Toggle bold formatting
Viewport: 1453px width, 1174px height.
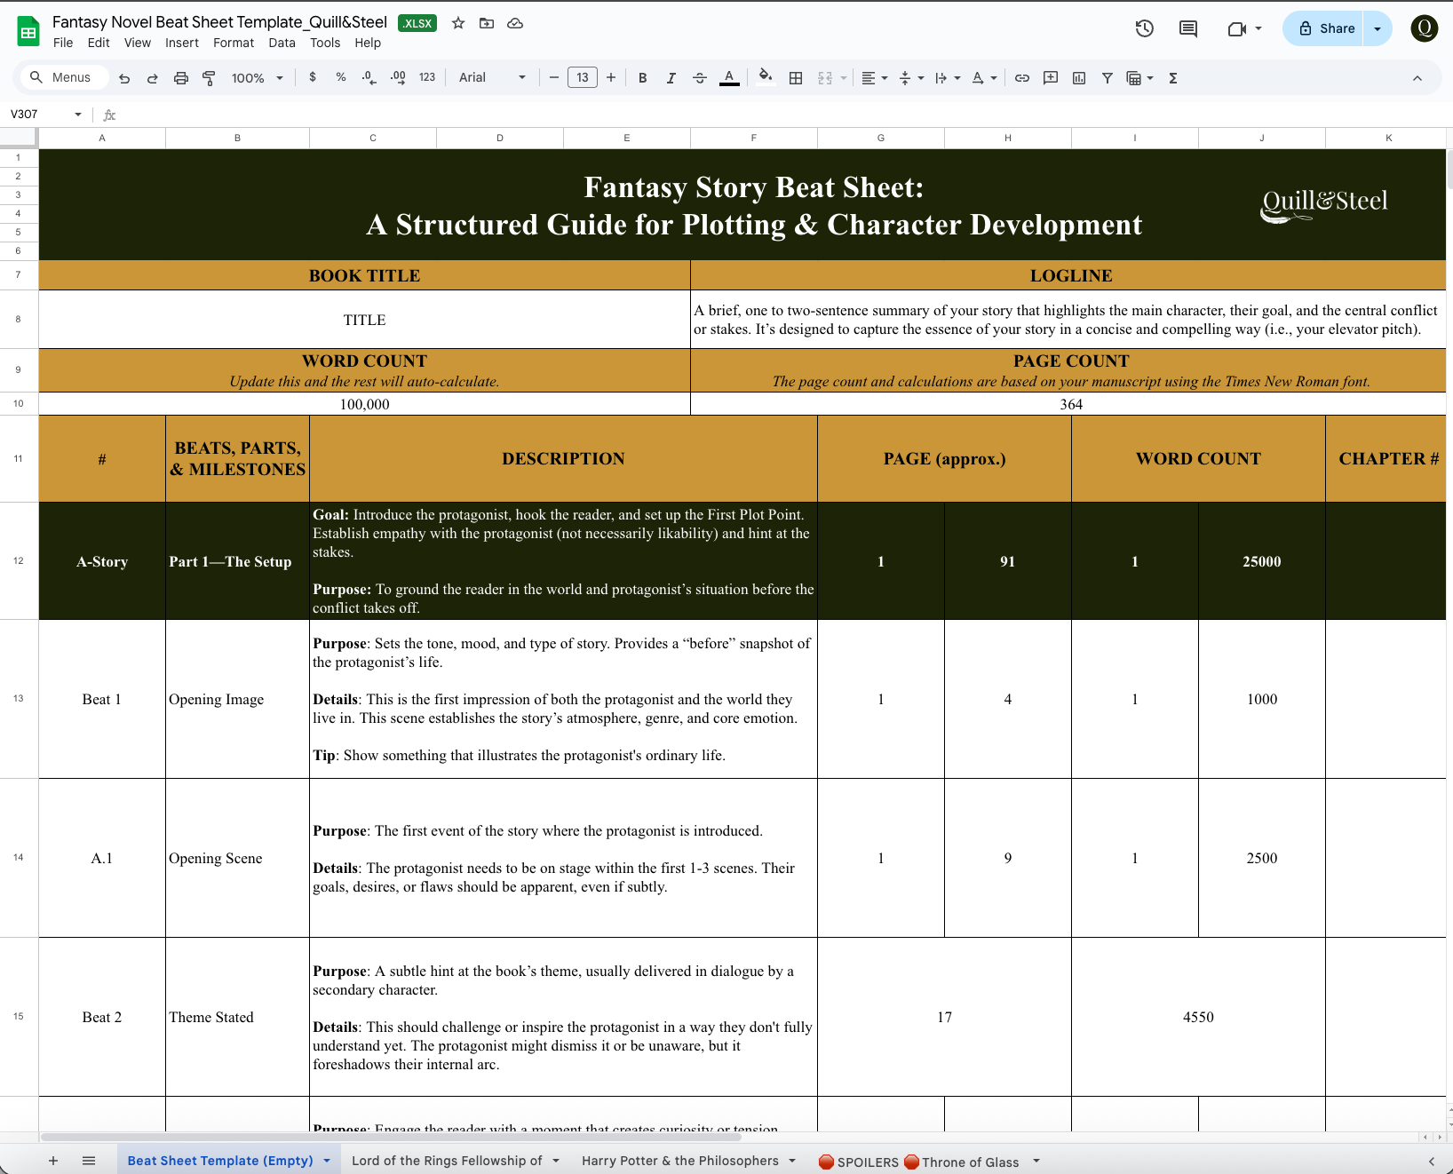642,78
